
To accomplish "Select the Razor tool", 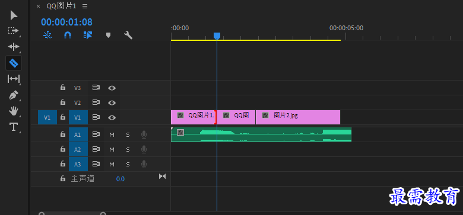I will coord(14,63).
